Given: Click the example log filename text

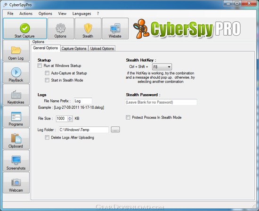Looking at the screenshot, I should [79, 107].
